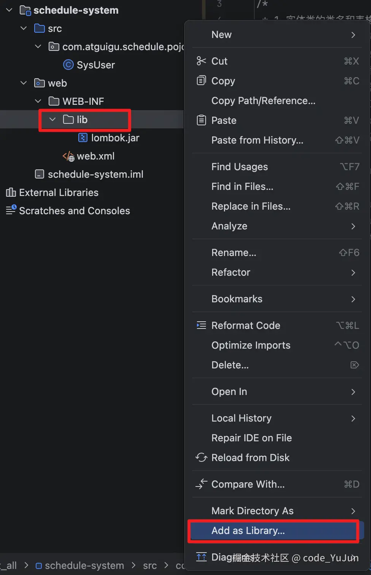Click the Reload from Disk icon
The width and height of the screenshot is (371, 575).
[201, 458]
